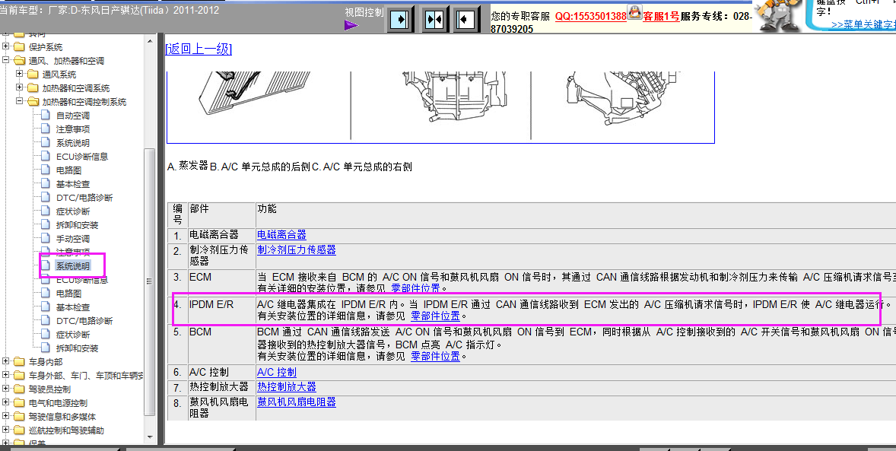Image resolution: width=896 pixels, height=451 pixels.
Task: Click the view control split-panel icon
Action: click(x=435, y=20)
